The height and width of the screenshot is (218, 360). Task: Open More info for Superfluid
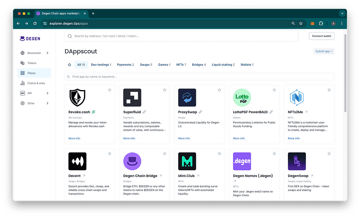tap(129, 138)
